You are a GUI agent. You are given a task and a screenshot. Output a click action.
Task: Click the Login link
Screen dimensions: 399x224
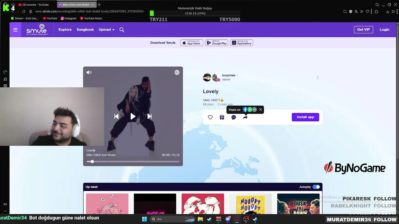[x=384, y=30]
